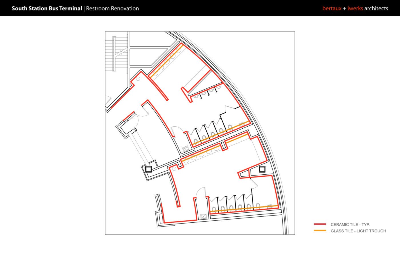Click the GLASS TILE - LIGHT TROUGH label
The width and height of the screenshot is (400, 259).
[x=358, y=231]
